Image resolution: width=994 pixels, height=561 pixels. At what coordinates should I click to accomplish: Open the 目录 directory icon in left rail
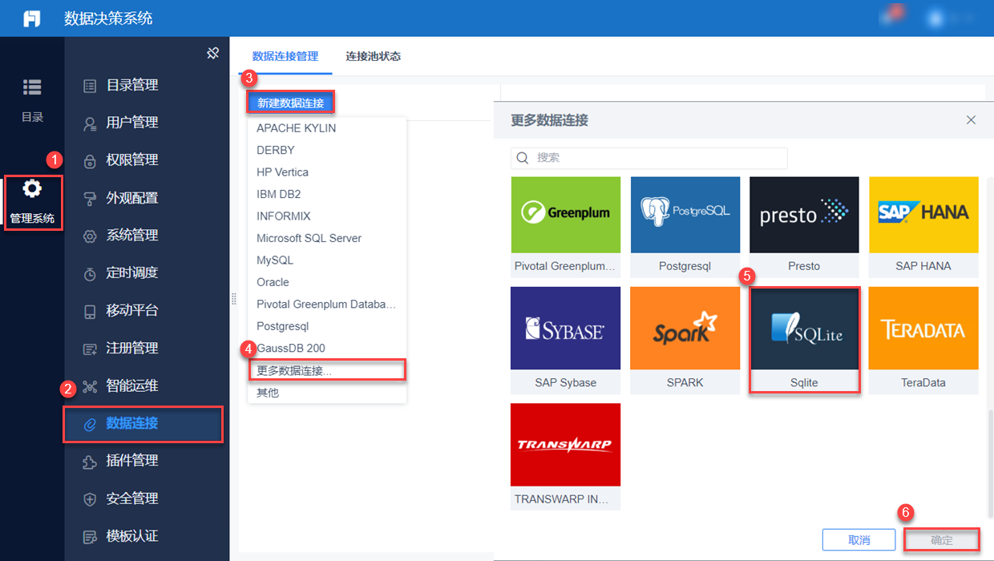tap(32, 87)
